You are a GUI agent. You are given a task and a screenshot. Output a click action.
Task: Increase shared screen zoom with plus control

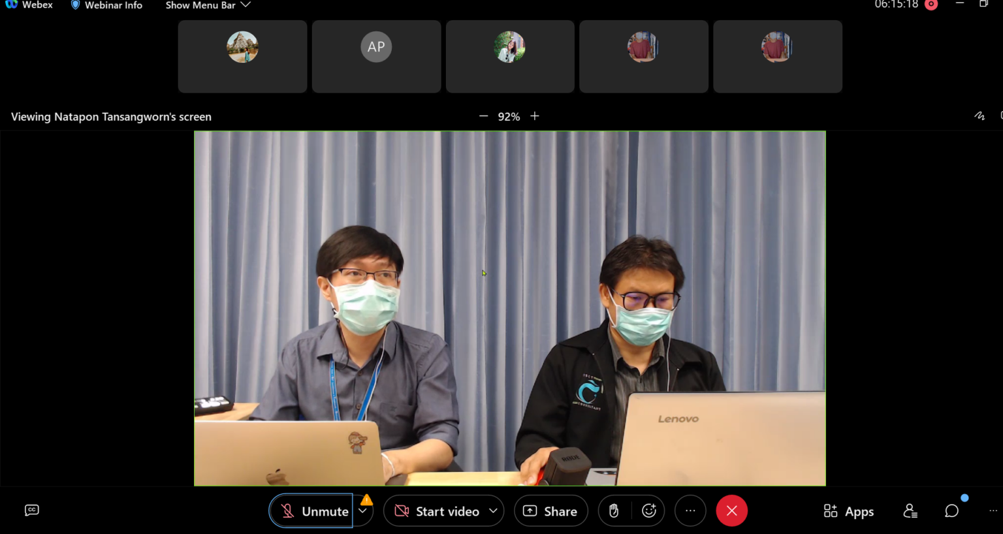coord(534,116)
